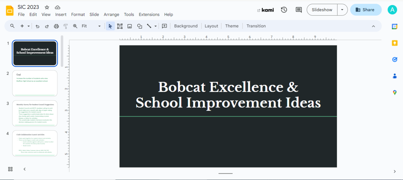The height and width of the screenshot is (180, 403).
Task: Open the Insert menu
Action: [61, 14]
